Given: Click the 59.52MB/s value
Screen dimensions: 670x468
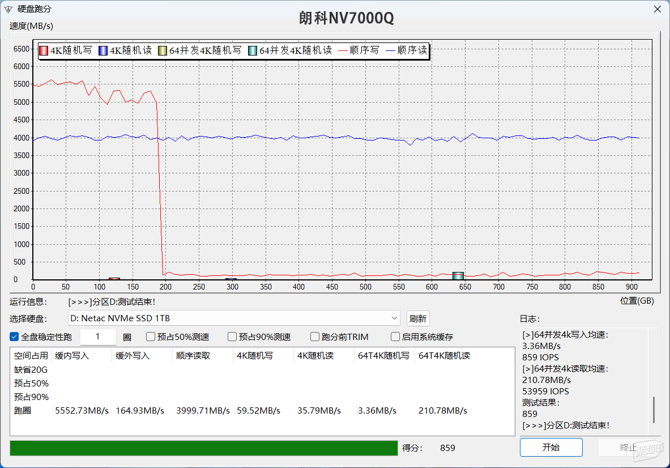Looking at the screenshot, I should click(258, 411).
